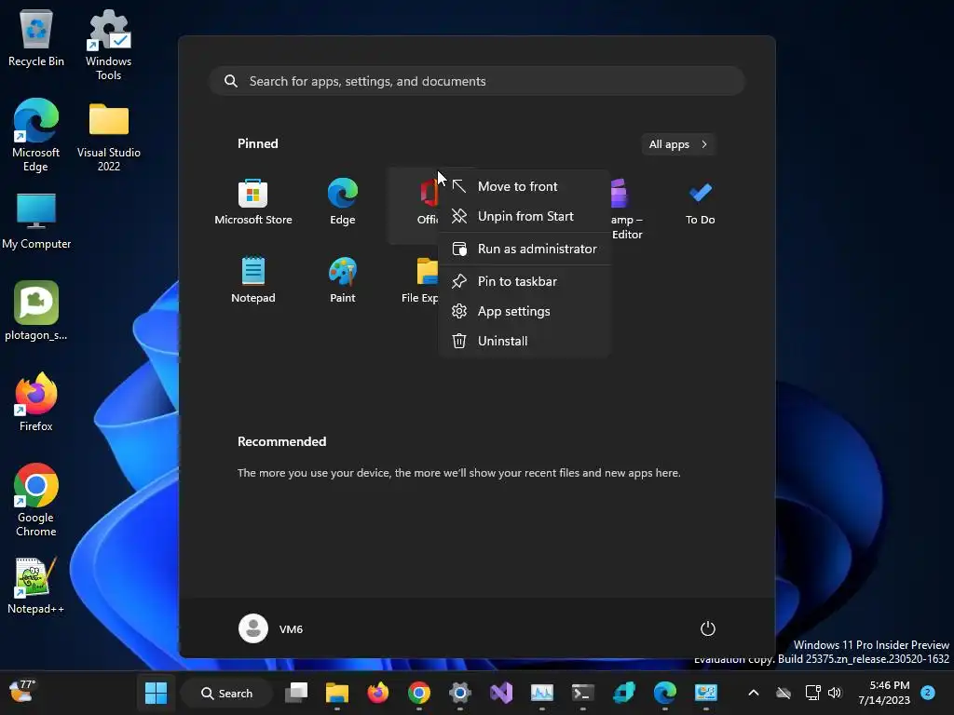The image size is (954, 715).
Task: Open Firefox from the taskbar
Action: 378,693
